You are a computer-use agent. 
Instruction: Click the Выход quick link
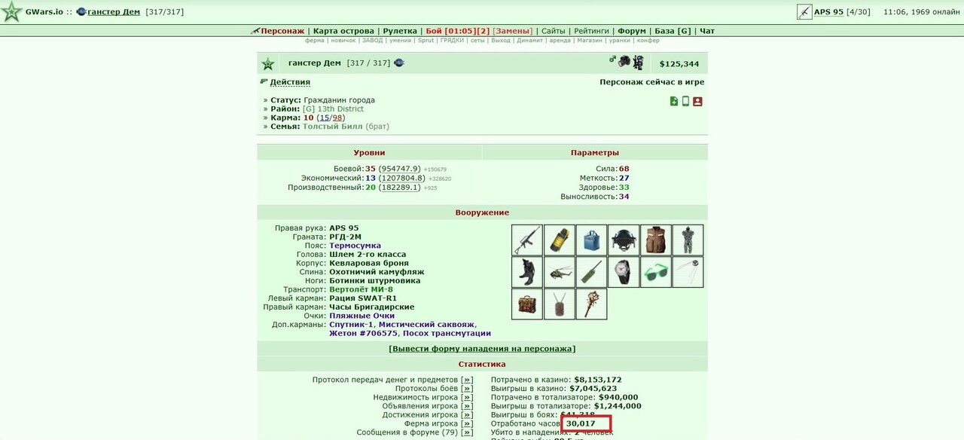(x=501, y=41)
